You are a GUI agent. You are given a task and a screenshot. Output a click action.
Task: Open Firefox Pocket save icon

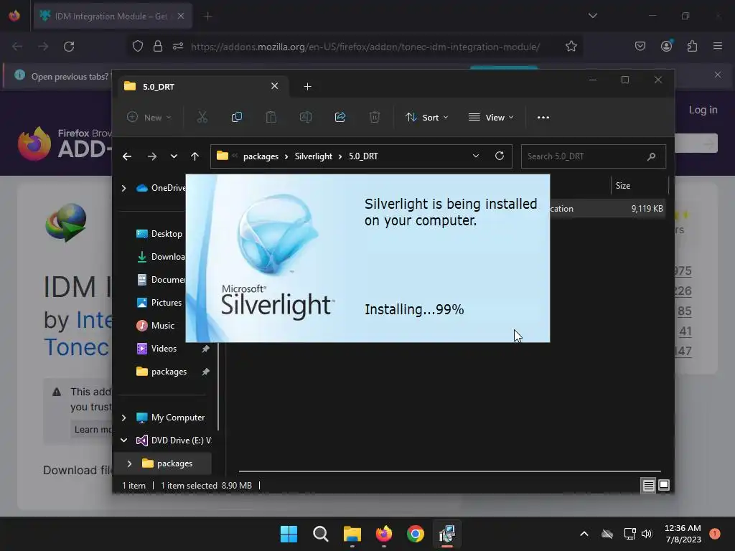pyautogui.click(x=640, y=46)
